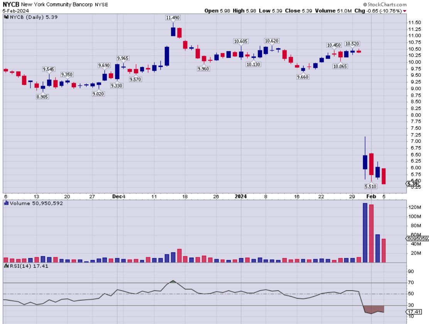Select the 9.965 price label
This screenshot has width=429, height=324.
[x=123, y=58]
